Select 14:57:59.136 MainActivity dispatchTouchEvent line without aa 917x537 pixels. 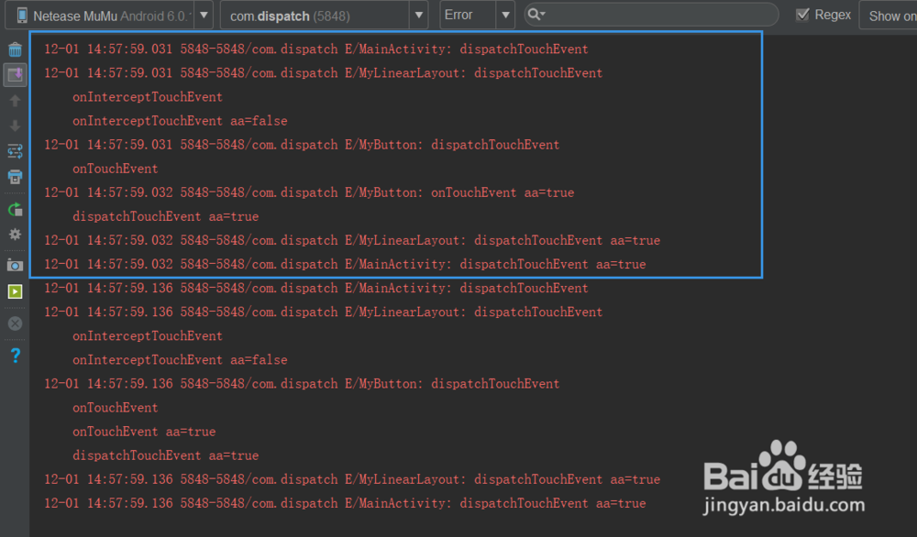316,288
